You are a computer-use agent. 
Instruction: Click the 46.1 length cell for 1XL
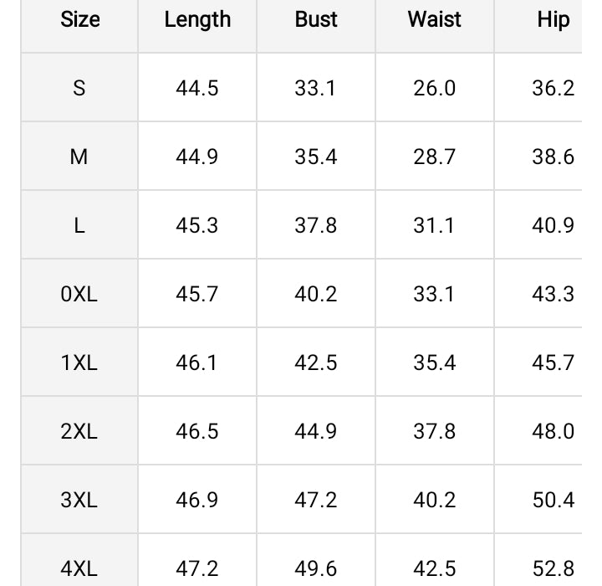pyautogui.click(x=197, y=362)
